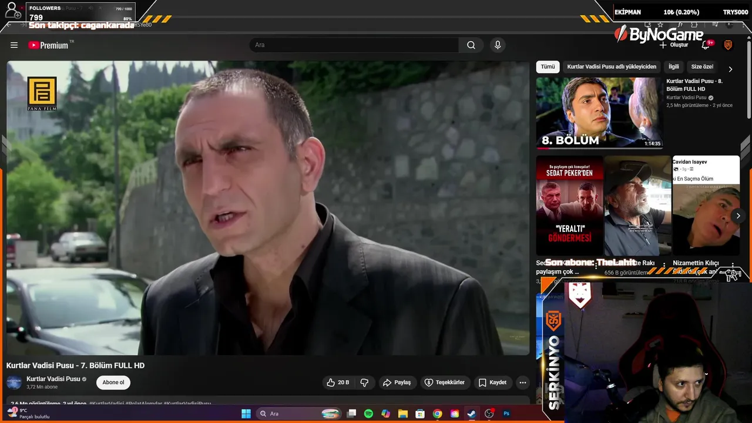Select the Tümü filter chip

coord(548,67)
